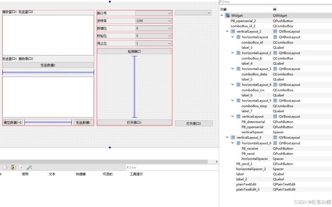Screen dimensions: 332x207
Task: Click the QVBoxLayout class icon on verticalLayout_2 row
Action: tap(275, 31)
